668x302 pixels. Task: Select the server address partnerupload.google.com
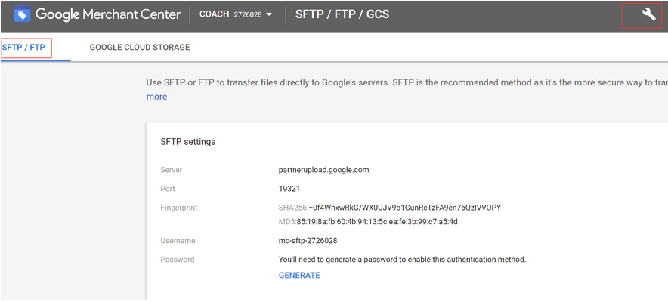pos(323,170)
